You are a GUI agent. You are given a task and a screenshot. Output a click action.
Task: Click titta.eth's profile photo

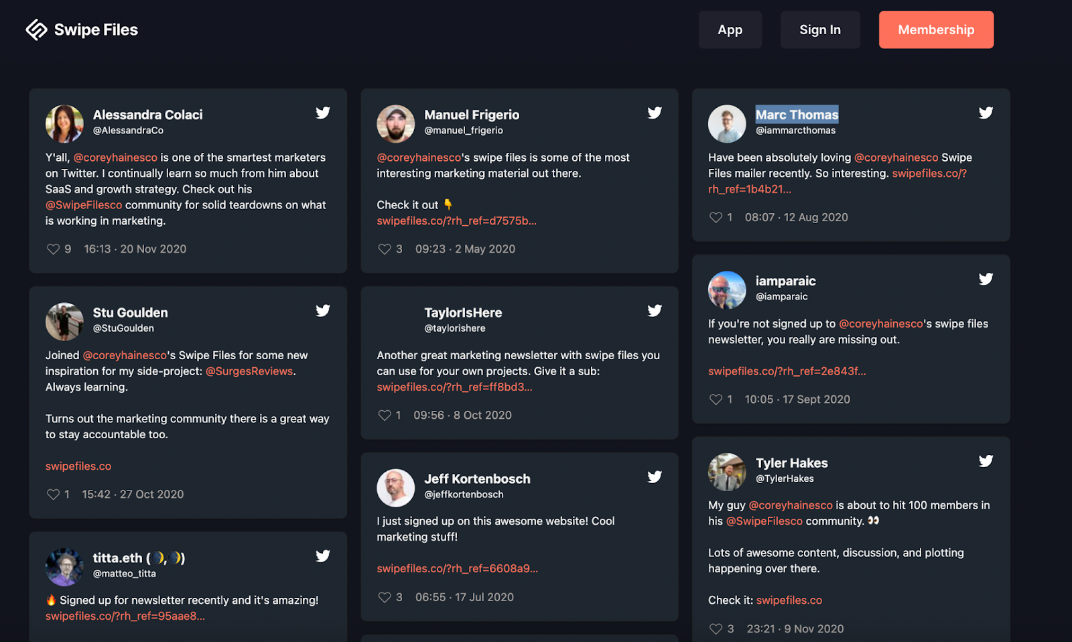64,567
